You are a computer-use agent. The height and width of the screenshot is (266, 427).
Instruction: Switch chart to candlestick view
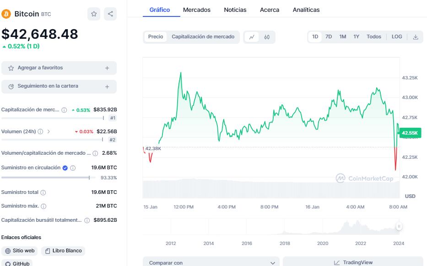267,37
